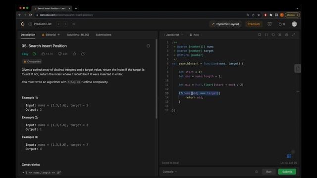The image size is (317, 178).
Task: Click the Auto lock toggle in editor
Action: point(194,35)
